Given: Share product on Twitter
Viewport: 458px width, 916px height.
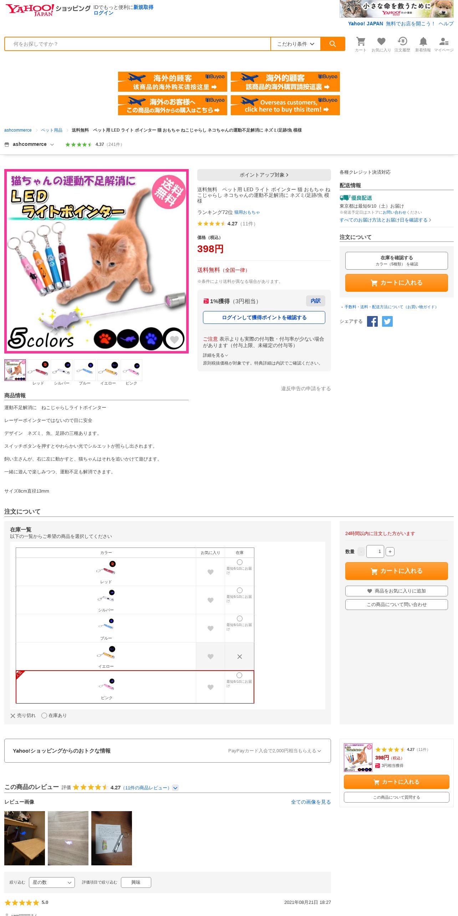Looking at the screenshot, I should (x=387, y=321).
